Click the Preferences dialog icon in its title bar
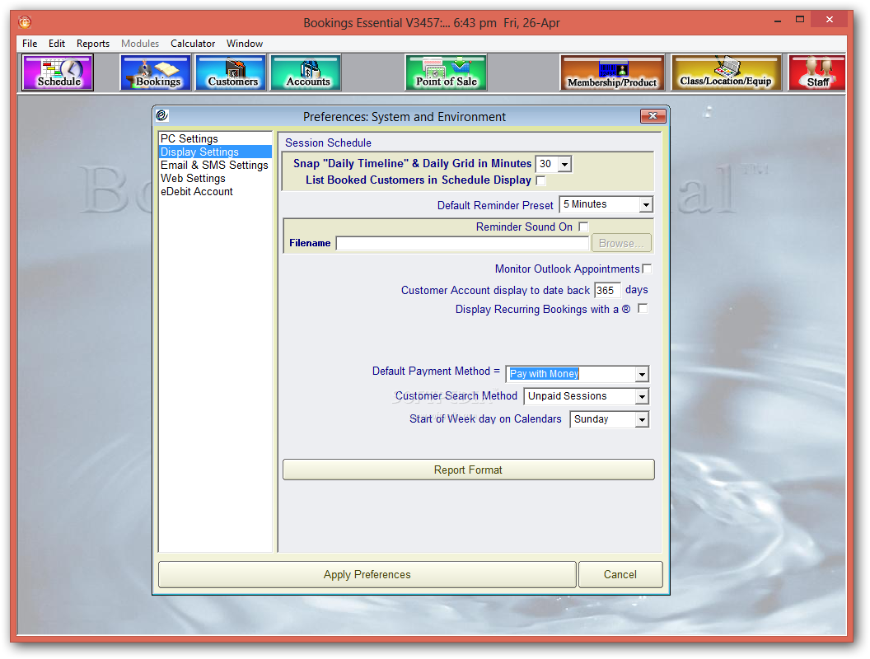The height and width of the screenshot is (659, 870). [162, 115]
